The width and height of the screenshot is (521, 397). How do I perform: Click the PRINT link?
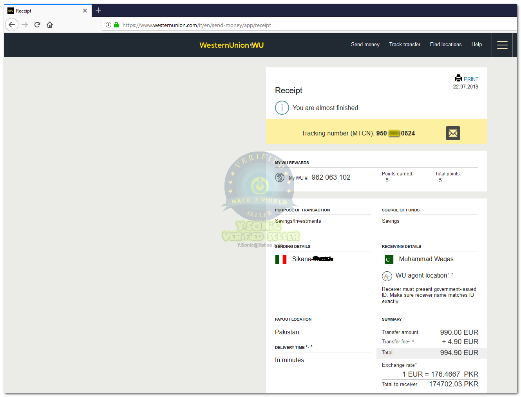pos(471,79)
